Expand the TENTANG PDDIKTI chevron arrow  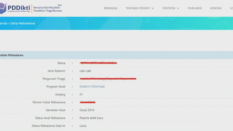coord(153,8)
